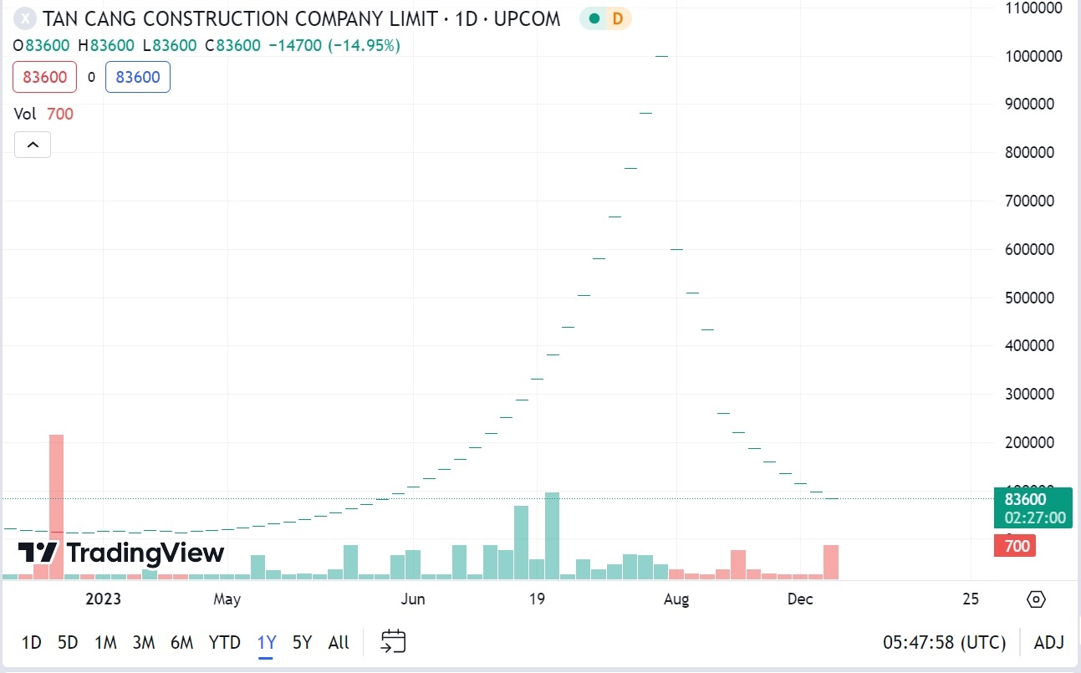This screenshot has width=1081, height=673.
Task: Click the TradingView logo
Action: (121, 553)
